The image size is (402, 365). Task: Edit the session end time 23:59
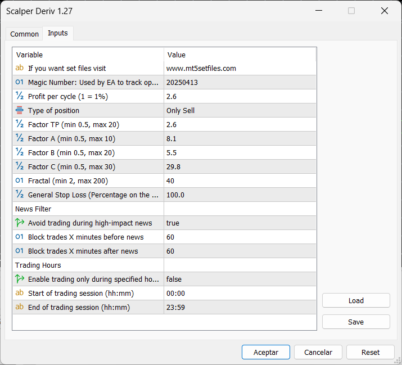[x=240, y=307]
